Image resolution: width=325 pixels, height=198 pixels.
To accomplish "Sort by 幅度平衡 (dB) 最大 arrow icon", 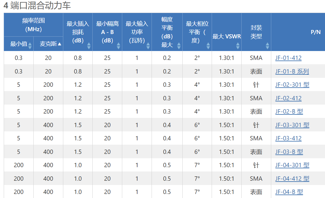I will (x=179, y=46).
